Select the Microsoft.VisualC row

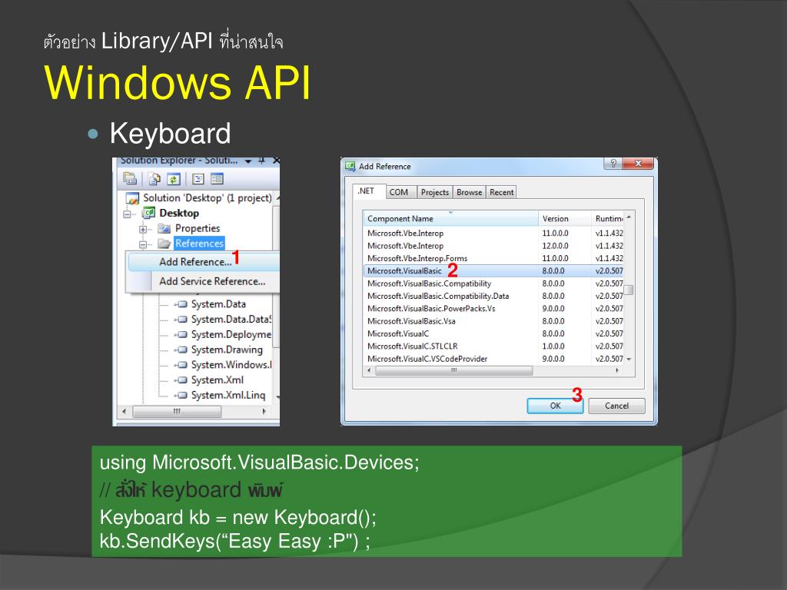[493, 333]
